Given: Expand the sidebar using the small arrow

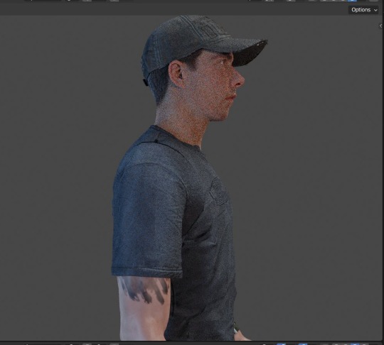Looking at the screenshot, I should [380, 26].
